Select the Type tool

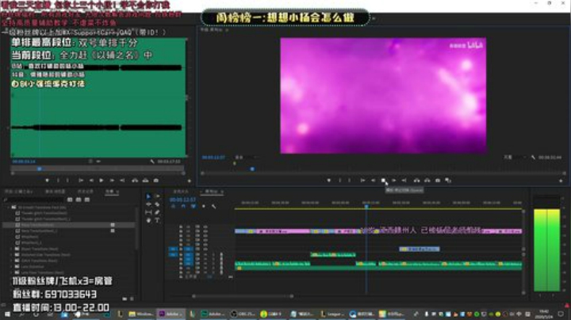click(x=157, y=220)
